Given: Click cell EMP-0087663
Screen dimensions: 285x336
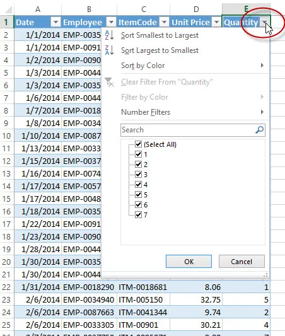Looking at the screenshot, I should coord(89,312).
